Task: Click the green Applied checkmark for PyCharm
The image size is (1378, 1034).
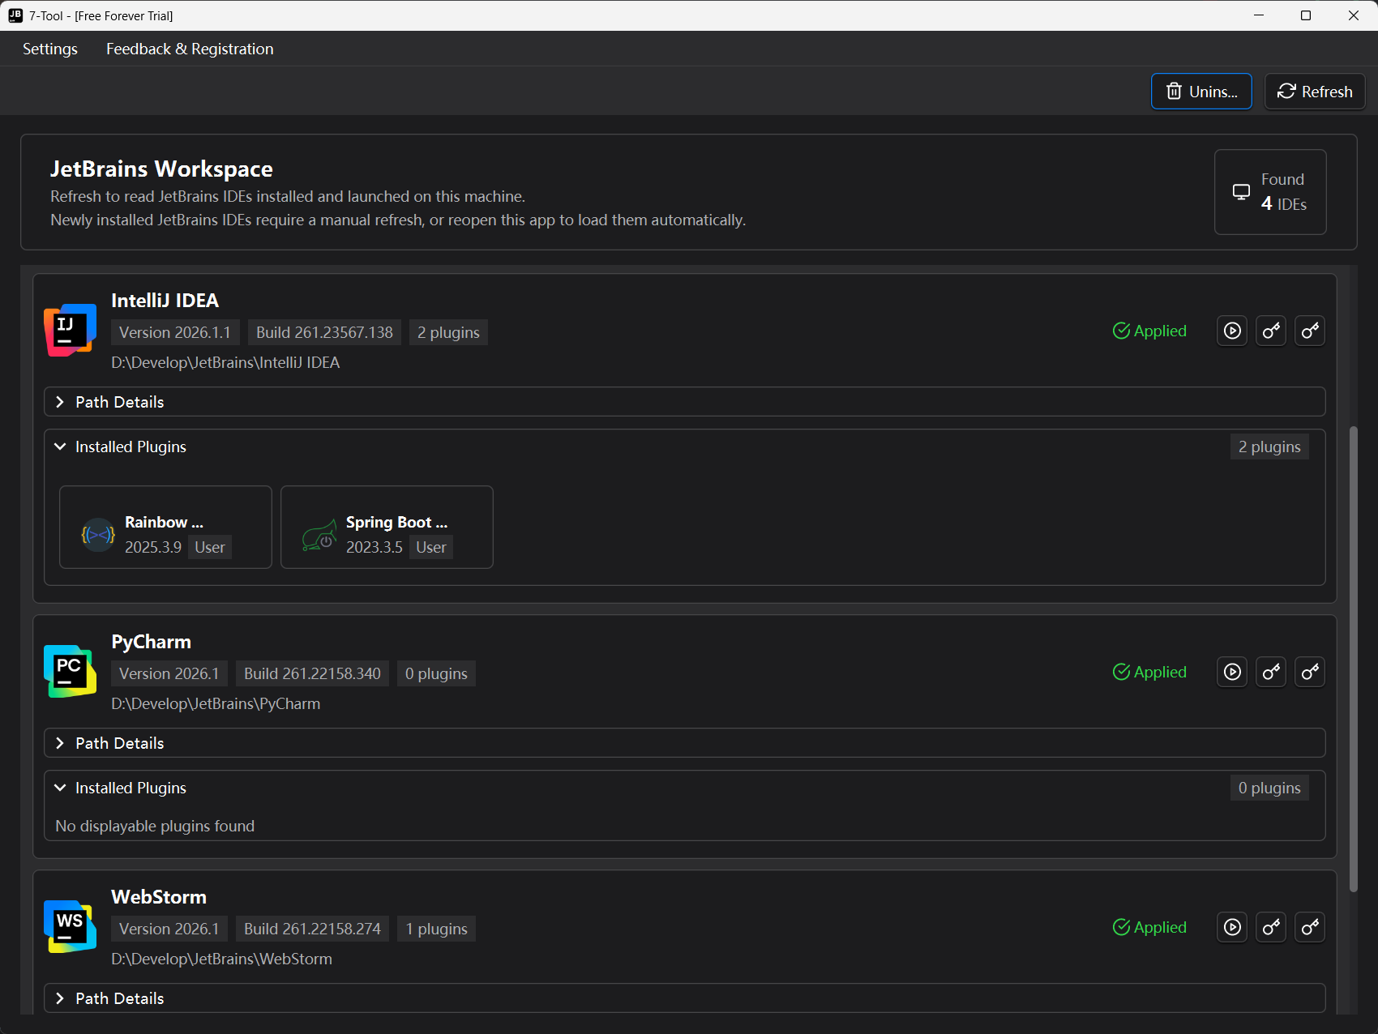Action: [x=1121, y=672]
